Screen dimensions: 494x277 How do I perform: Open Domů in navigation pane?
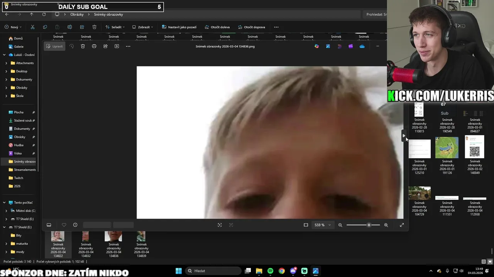(x=18, y=38)
